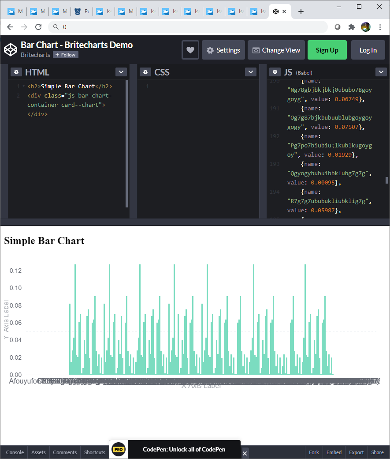Click the browser extensions puzzle icon
390x459 pixels.
click(351, 27)
